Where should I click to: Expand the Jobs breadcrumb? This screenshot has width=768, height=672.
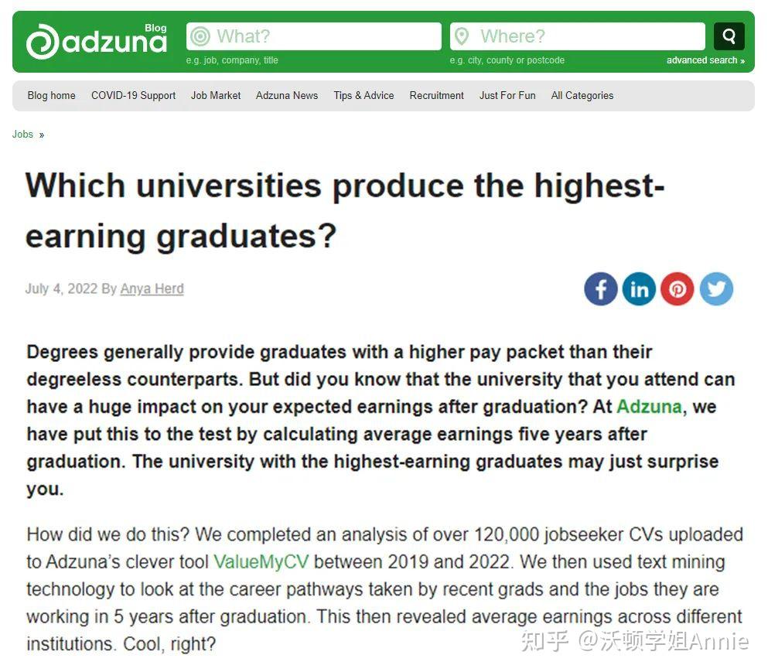pos(23,135)
